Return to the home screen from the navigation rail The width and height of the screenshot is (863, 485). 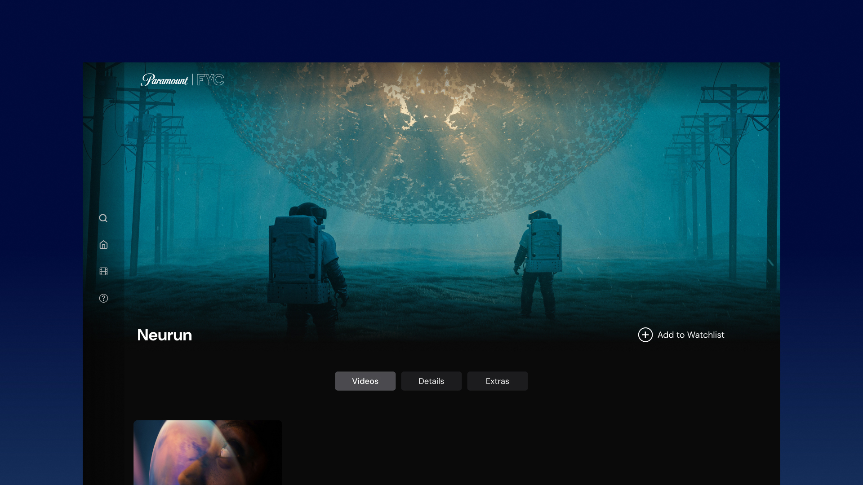point(103,245)
